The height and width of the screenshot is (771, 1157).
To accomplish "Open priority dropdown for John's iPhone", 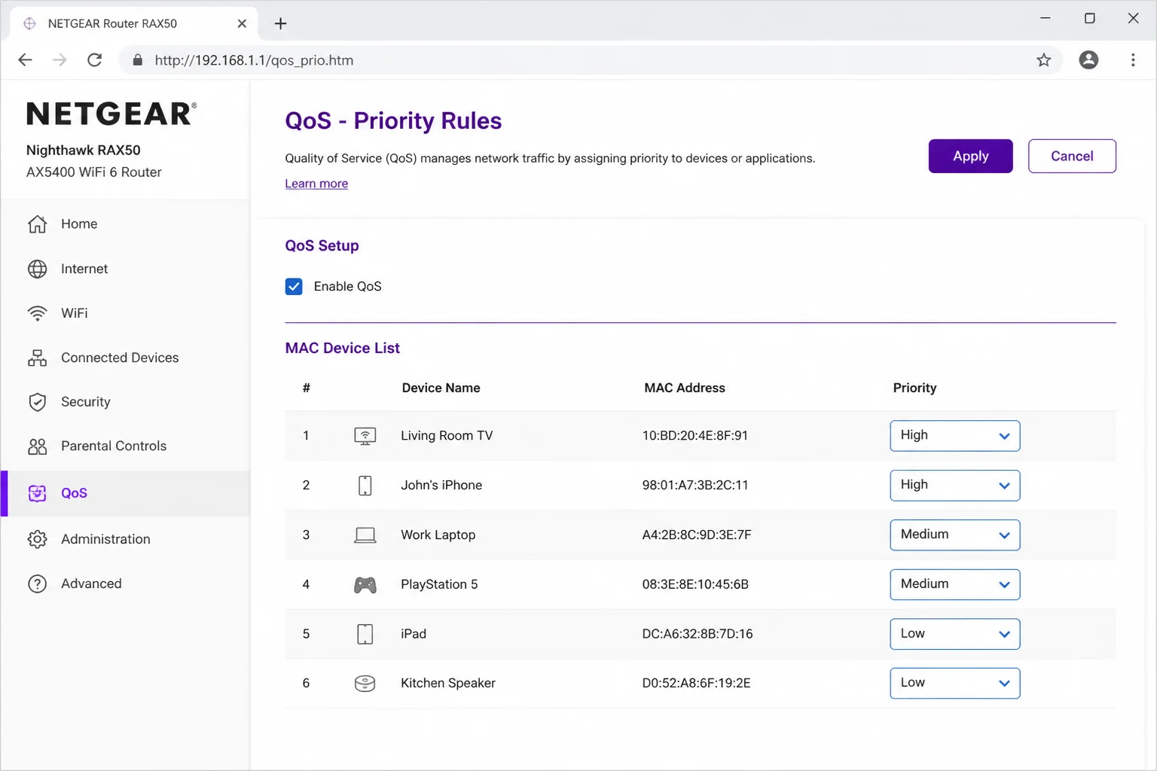I will tap(955, 486).
